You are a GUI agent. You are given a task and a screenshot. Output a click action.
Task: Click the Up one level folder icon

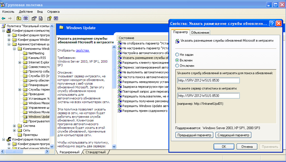[19, 18]
